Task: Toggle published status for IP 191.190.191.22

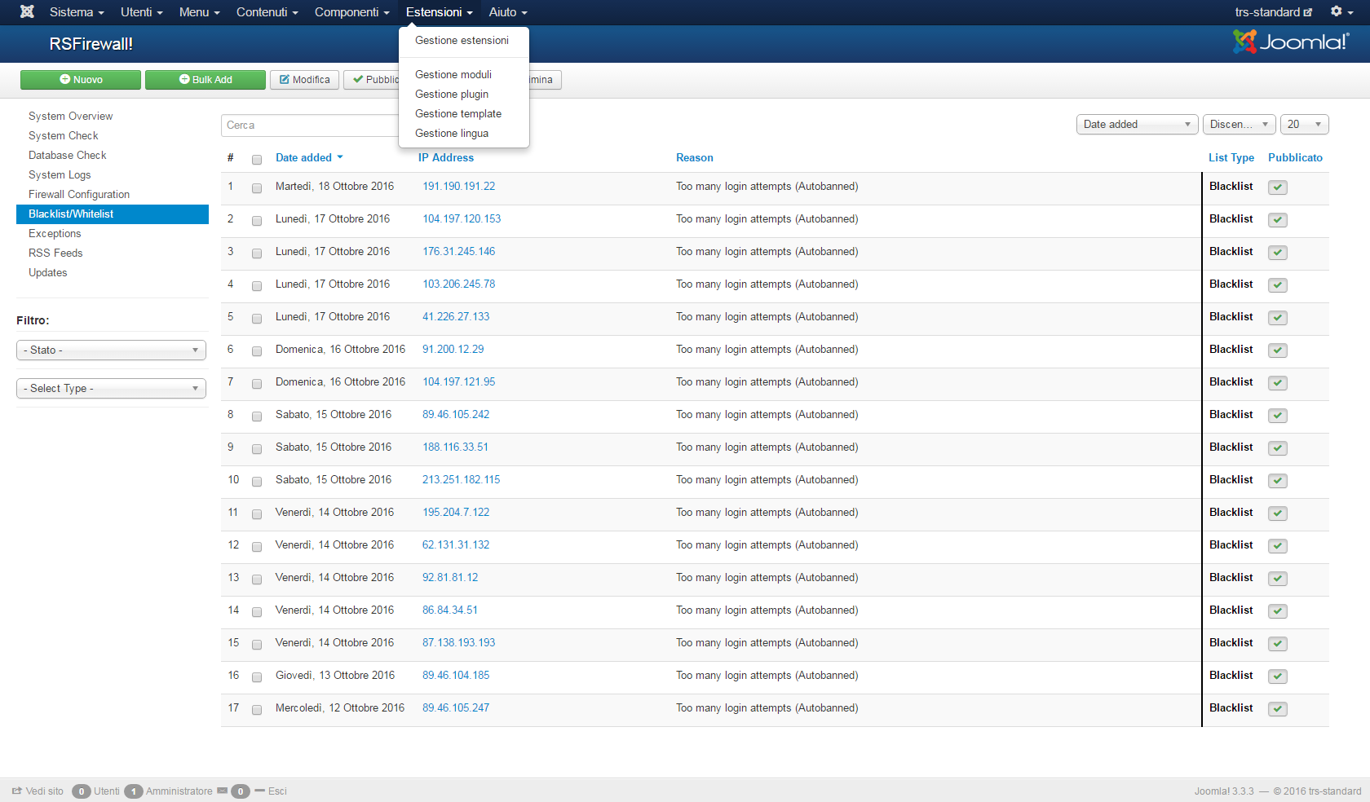Action: click(x=1278, y=187)
